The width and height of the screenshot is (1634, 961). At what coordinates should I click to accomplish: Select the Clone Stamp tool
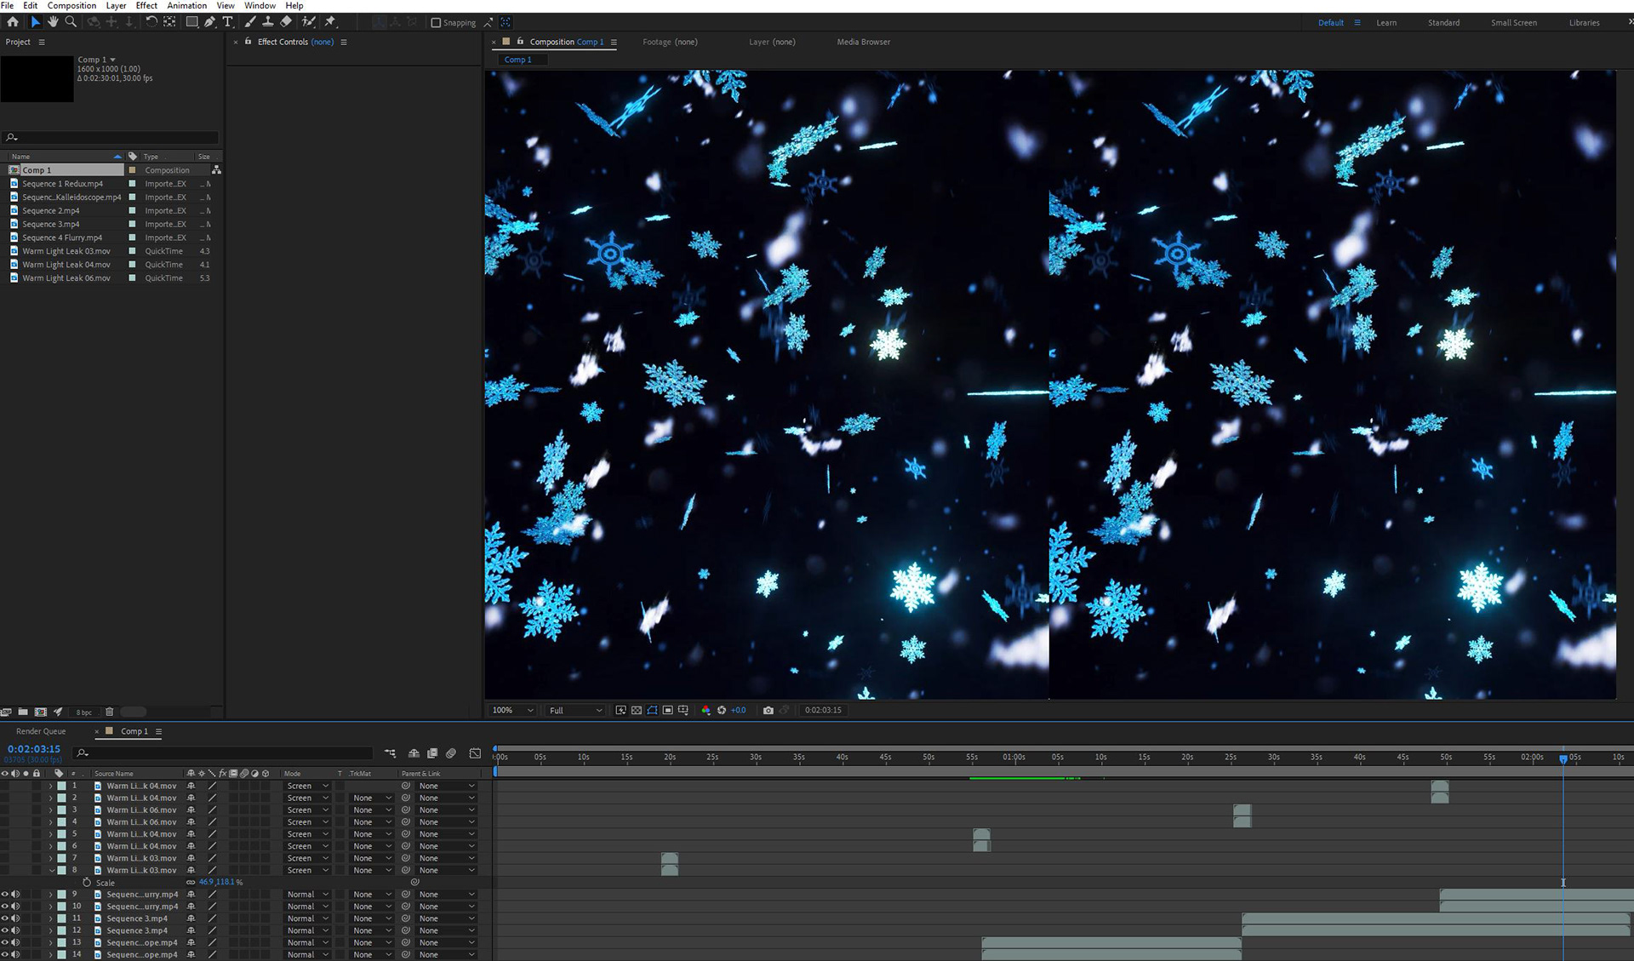pyautogui.click(x=268, y=22)
